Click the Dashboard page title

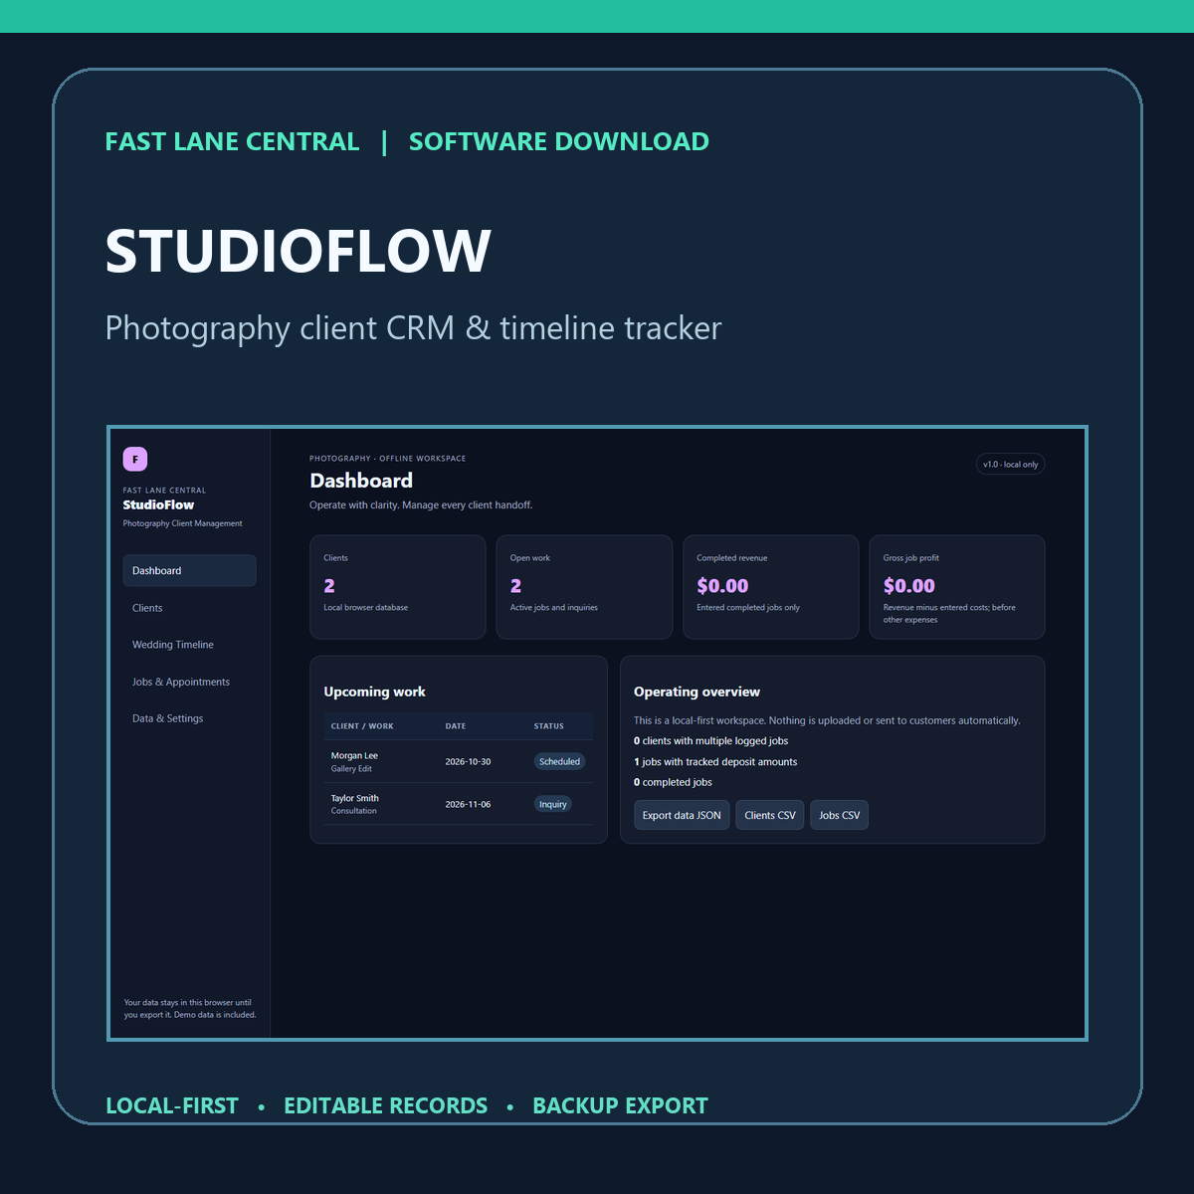(x=361, y=481)
